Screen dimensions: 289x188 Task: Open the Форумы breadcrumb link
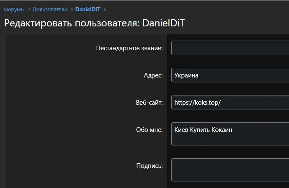click(14, 9)
